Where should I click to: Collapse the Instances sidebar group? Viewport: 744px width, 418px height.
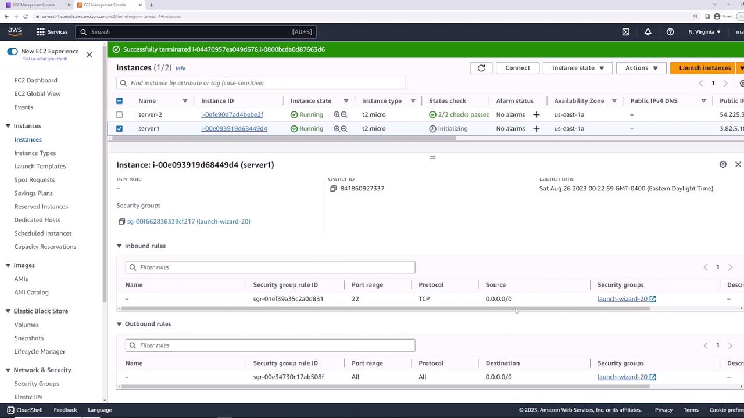tap(8, 126)
